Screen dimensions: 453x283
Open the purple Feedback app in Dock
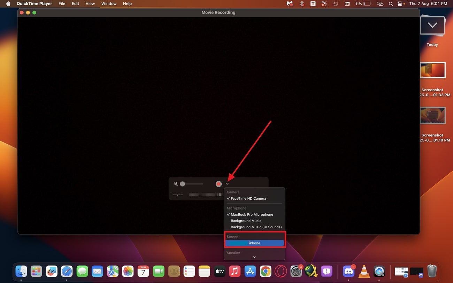point(327,271)
